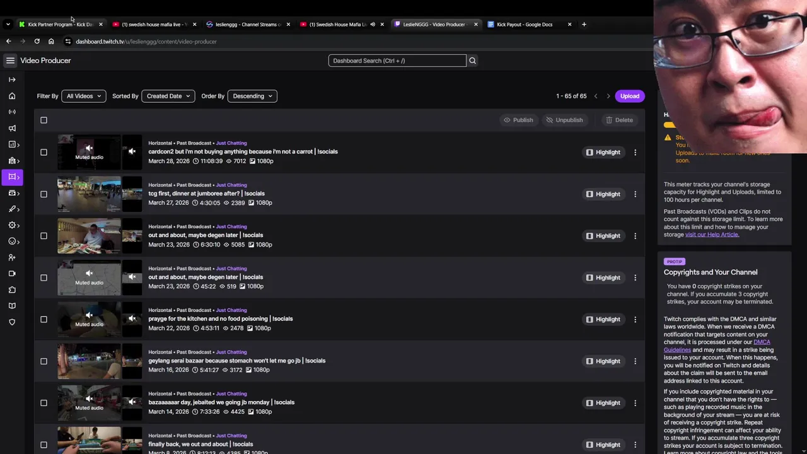Open the DMCA Guidelines link
The width and height of the screenshot is (807, 454).
pyautogui.click(x=717, y=346)
